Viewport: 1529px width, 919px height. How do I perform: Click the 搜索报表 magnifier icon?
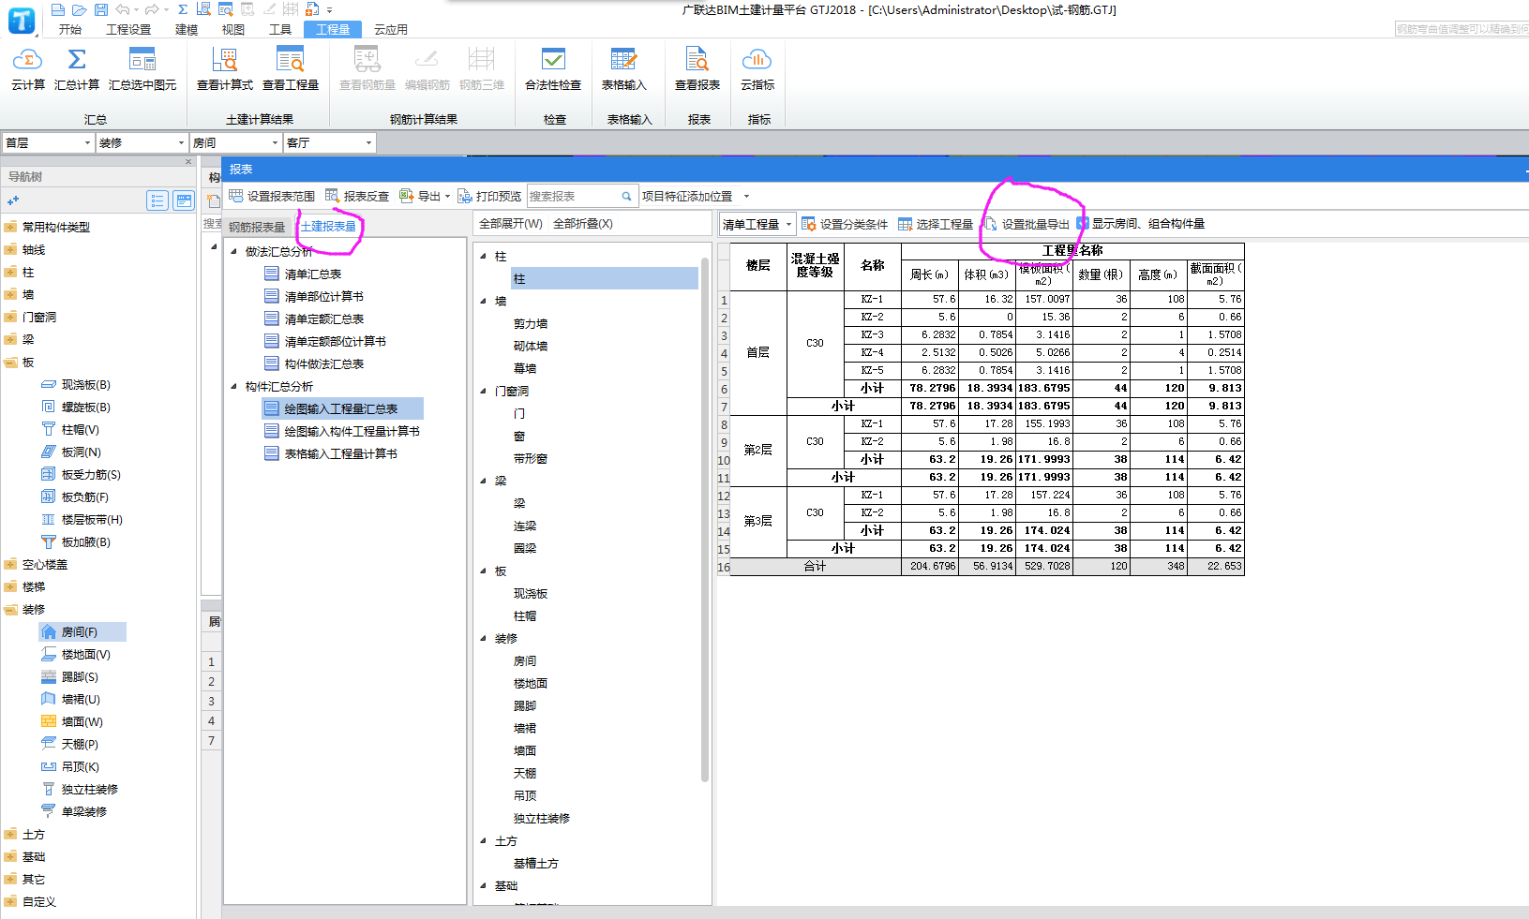pos(627,197)
